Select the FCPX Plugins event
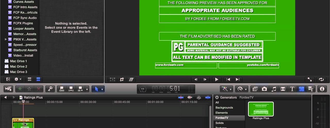Image resolution: width=330 pixels, height=128 pixels. click(x=23, y=23)
